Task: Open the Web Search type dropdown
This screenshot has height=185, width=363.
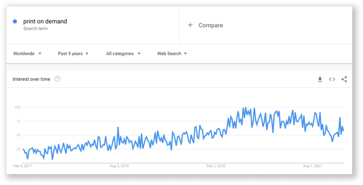Action: click(172, 54)
